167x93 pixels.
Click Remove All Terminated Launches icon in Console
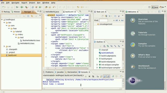(x=93, y=76)
